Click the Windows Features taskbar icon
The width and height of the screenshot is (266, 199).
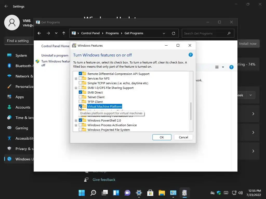pos(184,193)
